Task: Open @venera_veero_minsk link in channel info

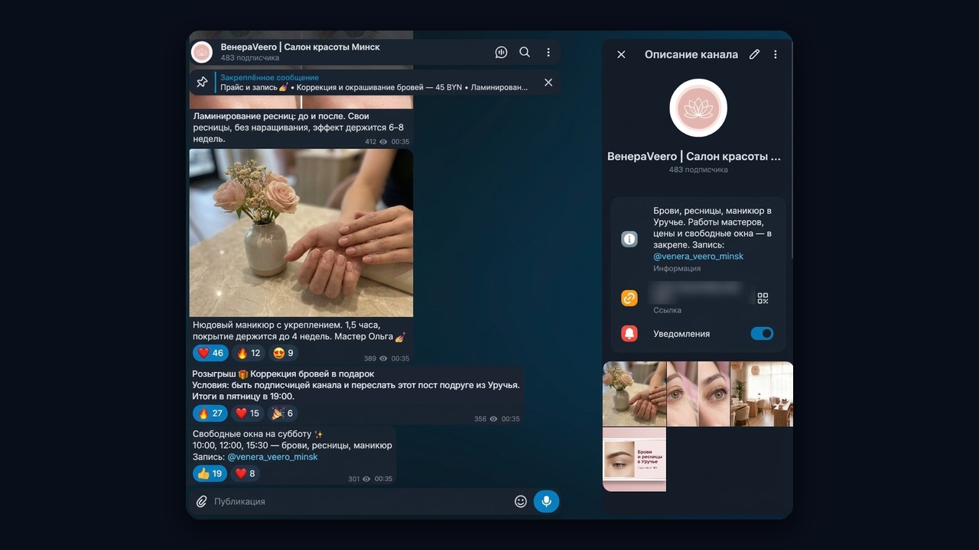Action: pyautogui.click(x=698, y=257)
